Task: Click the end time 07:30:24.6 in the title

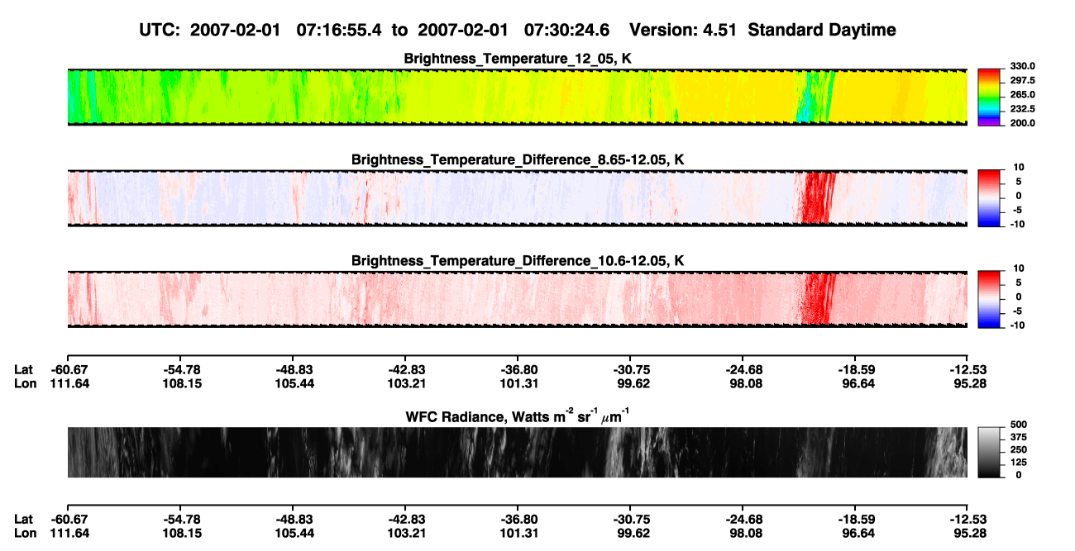Action: [x=566, y=30]
